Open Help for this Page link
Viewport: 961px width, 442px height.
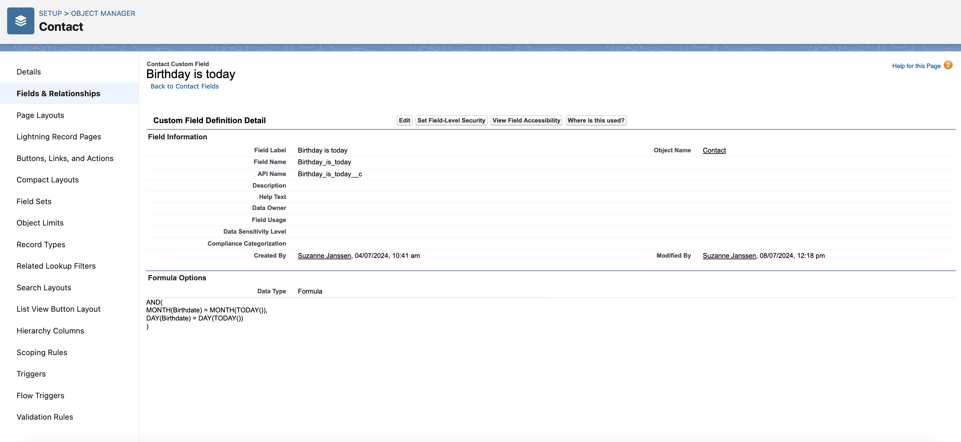pos(916,66)
